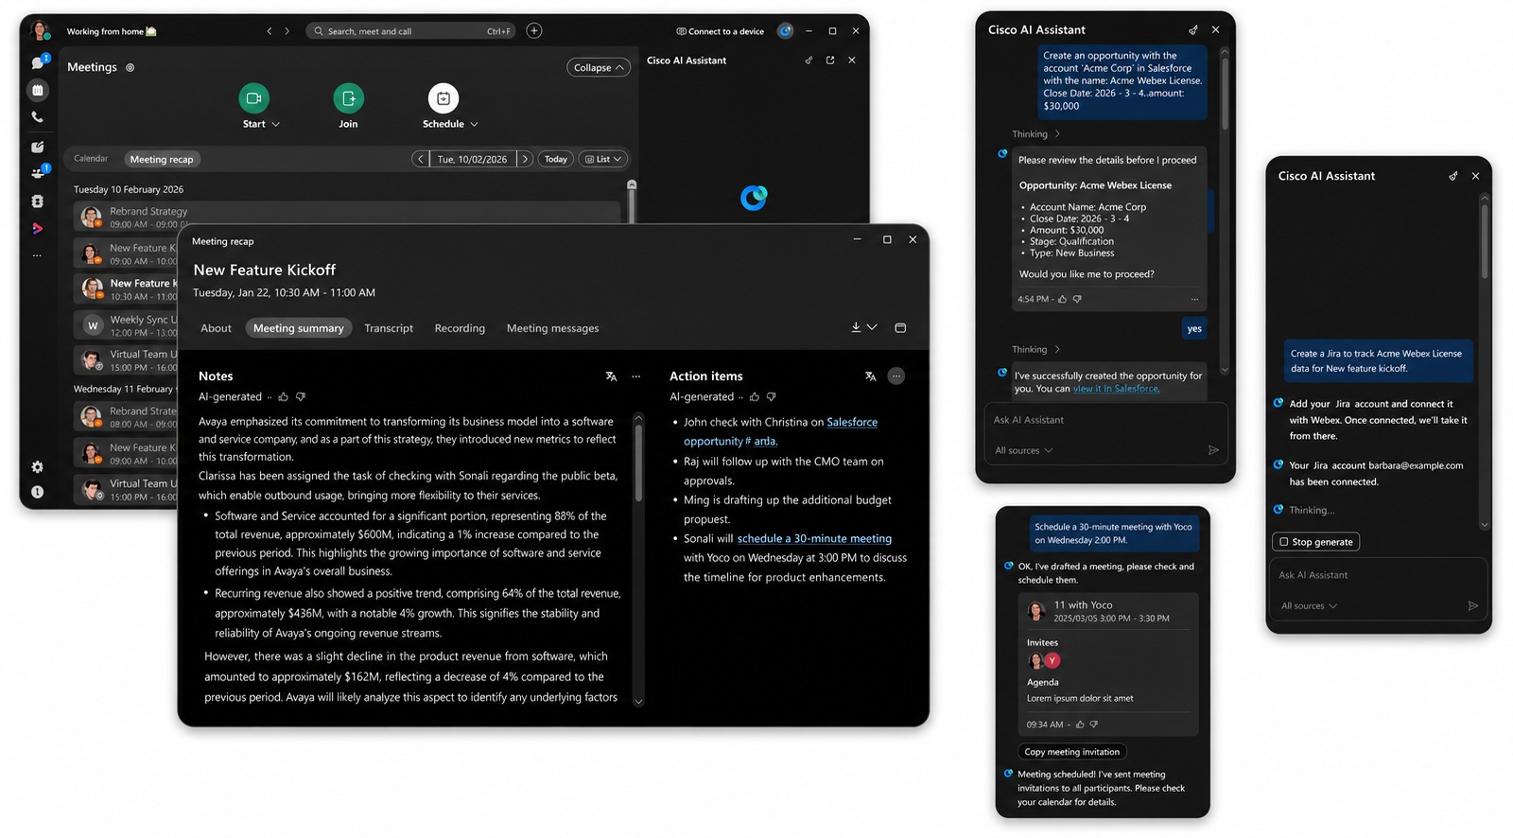Click the plus button beside the search bar
This screenshot has height=838, width=1513.
coord(534,30)
